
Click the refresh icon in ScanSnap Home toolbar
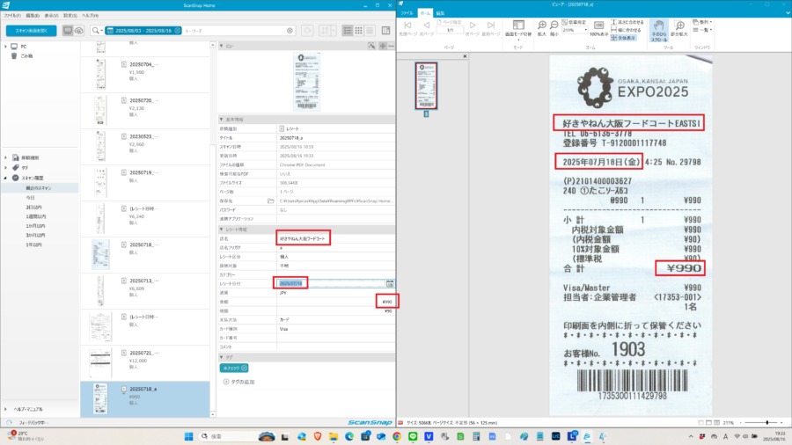(307, 31)
